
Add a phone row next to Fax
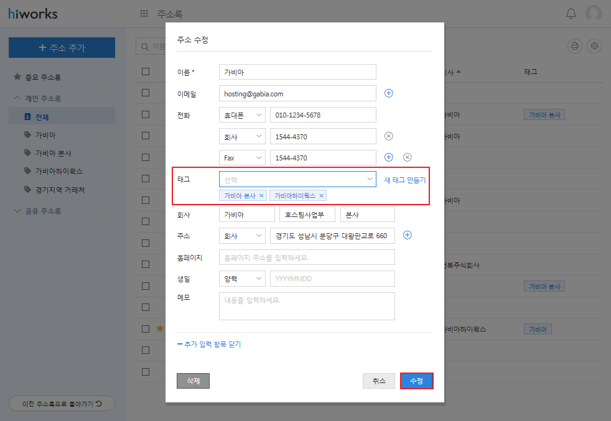pos(389,157)
